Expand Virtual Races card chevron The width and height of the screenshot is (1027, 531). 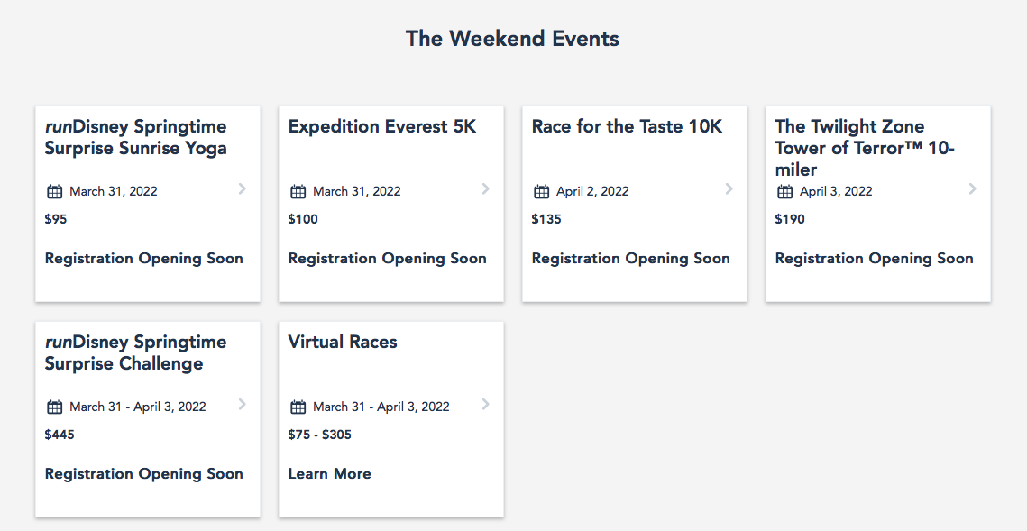click(485, 404)
